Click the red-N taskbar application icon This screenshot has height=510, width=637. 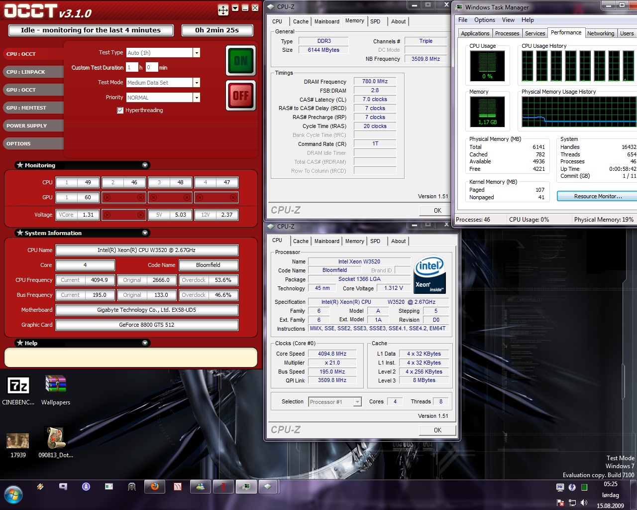(x=178, y=487)
